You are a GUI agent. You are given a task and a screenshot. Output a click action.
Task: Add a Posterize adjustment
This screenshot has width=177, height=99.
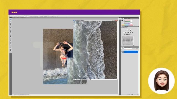[126, 35]
